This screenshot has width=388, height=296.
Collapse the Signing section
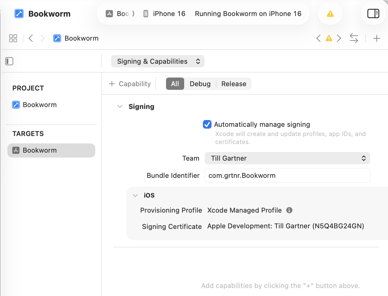(120, 106)
